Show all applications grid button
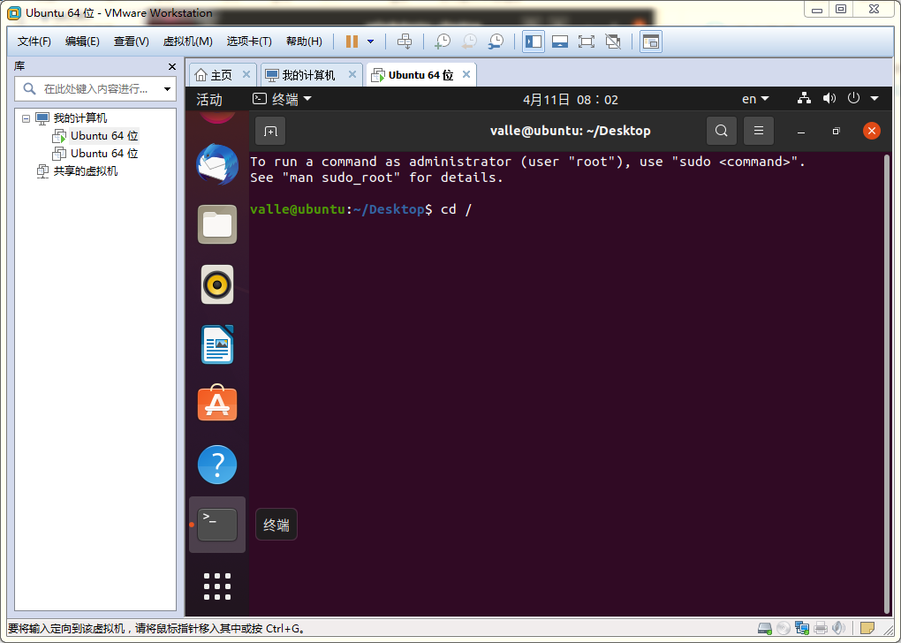 pyautogui.click(x=217, y=586)
